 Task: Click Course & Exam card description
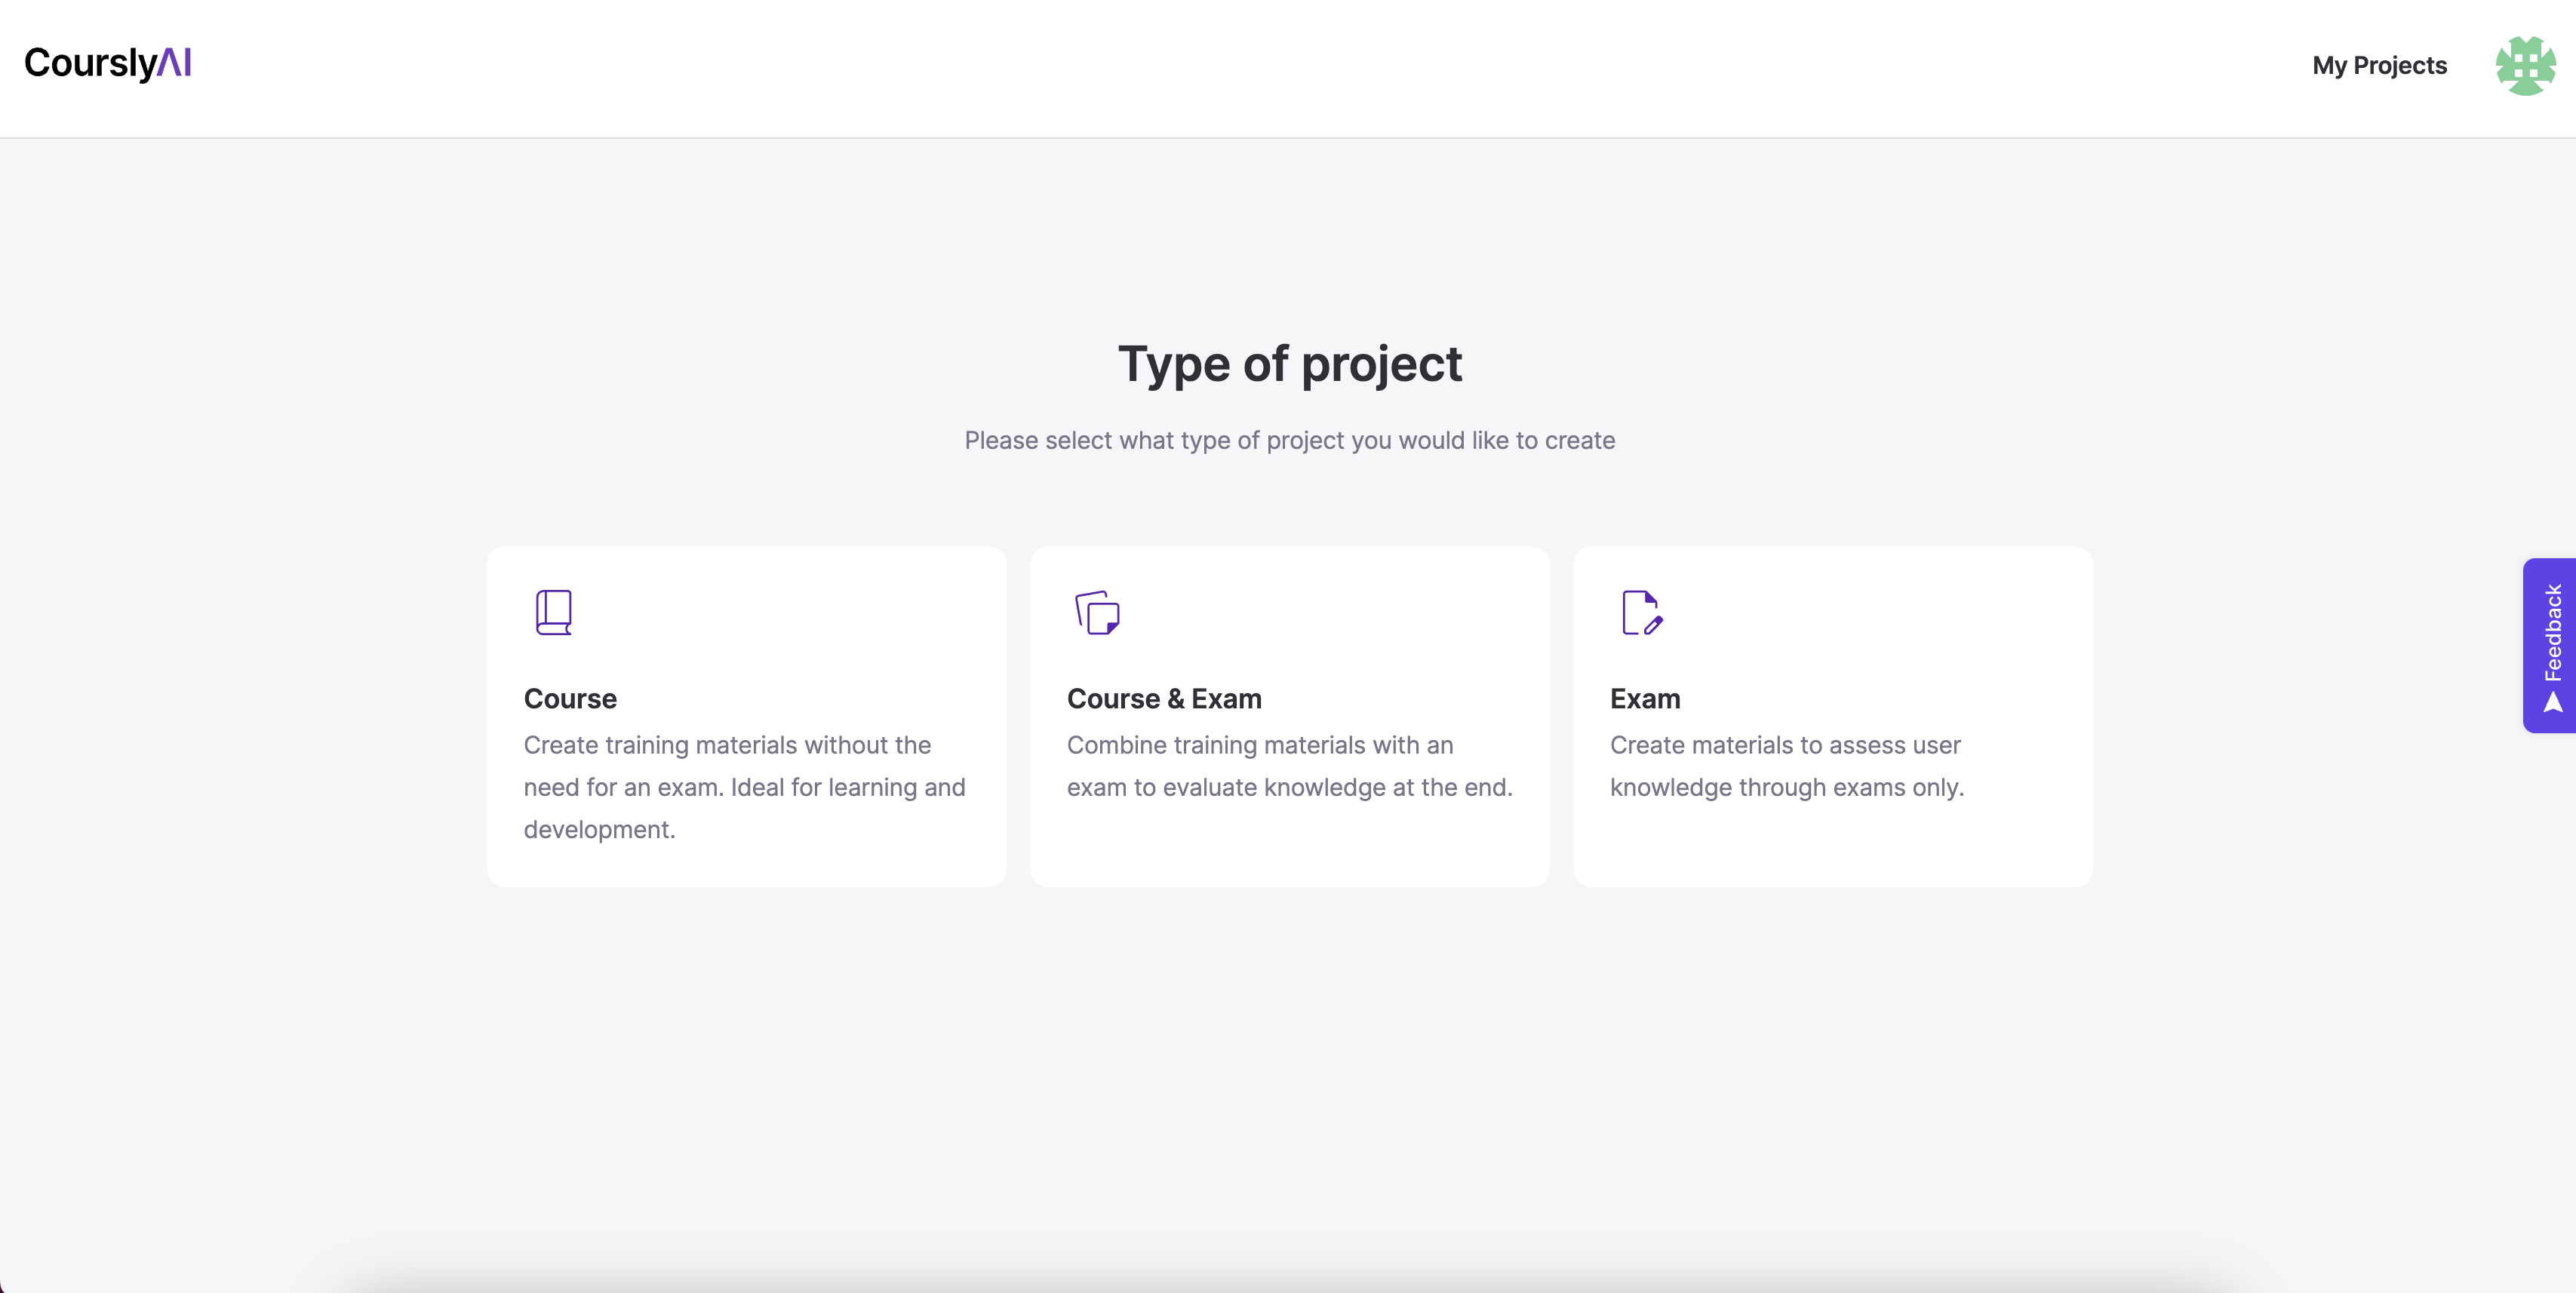[x=1289, y=766]
